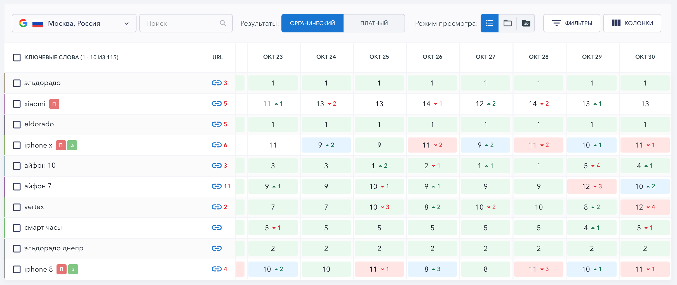
Task: Click vertex position cell for ОКТ 25
Action: click(379, 207)
